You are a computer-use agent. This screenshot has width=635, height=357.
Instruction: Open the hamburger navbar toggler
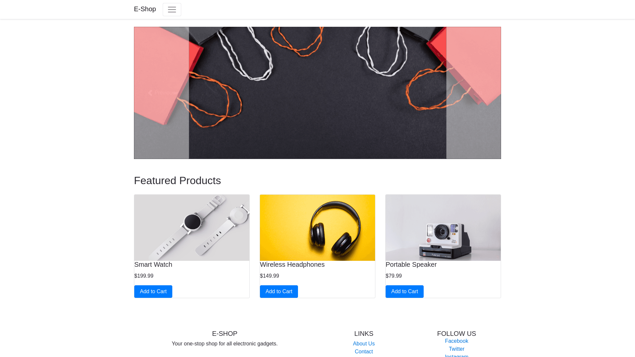tap(172, 10)
